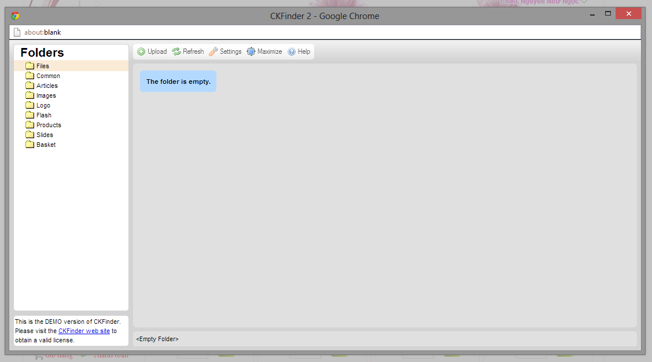This screenshot has height=362, width=652.
Task: Click the Slides folder icon
Action: pos(30,135)
